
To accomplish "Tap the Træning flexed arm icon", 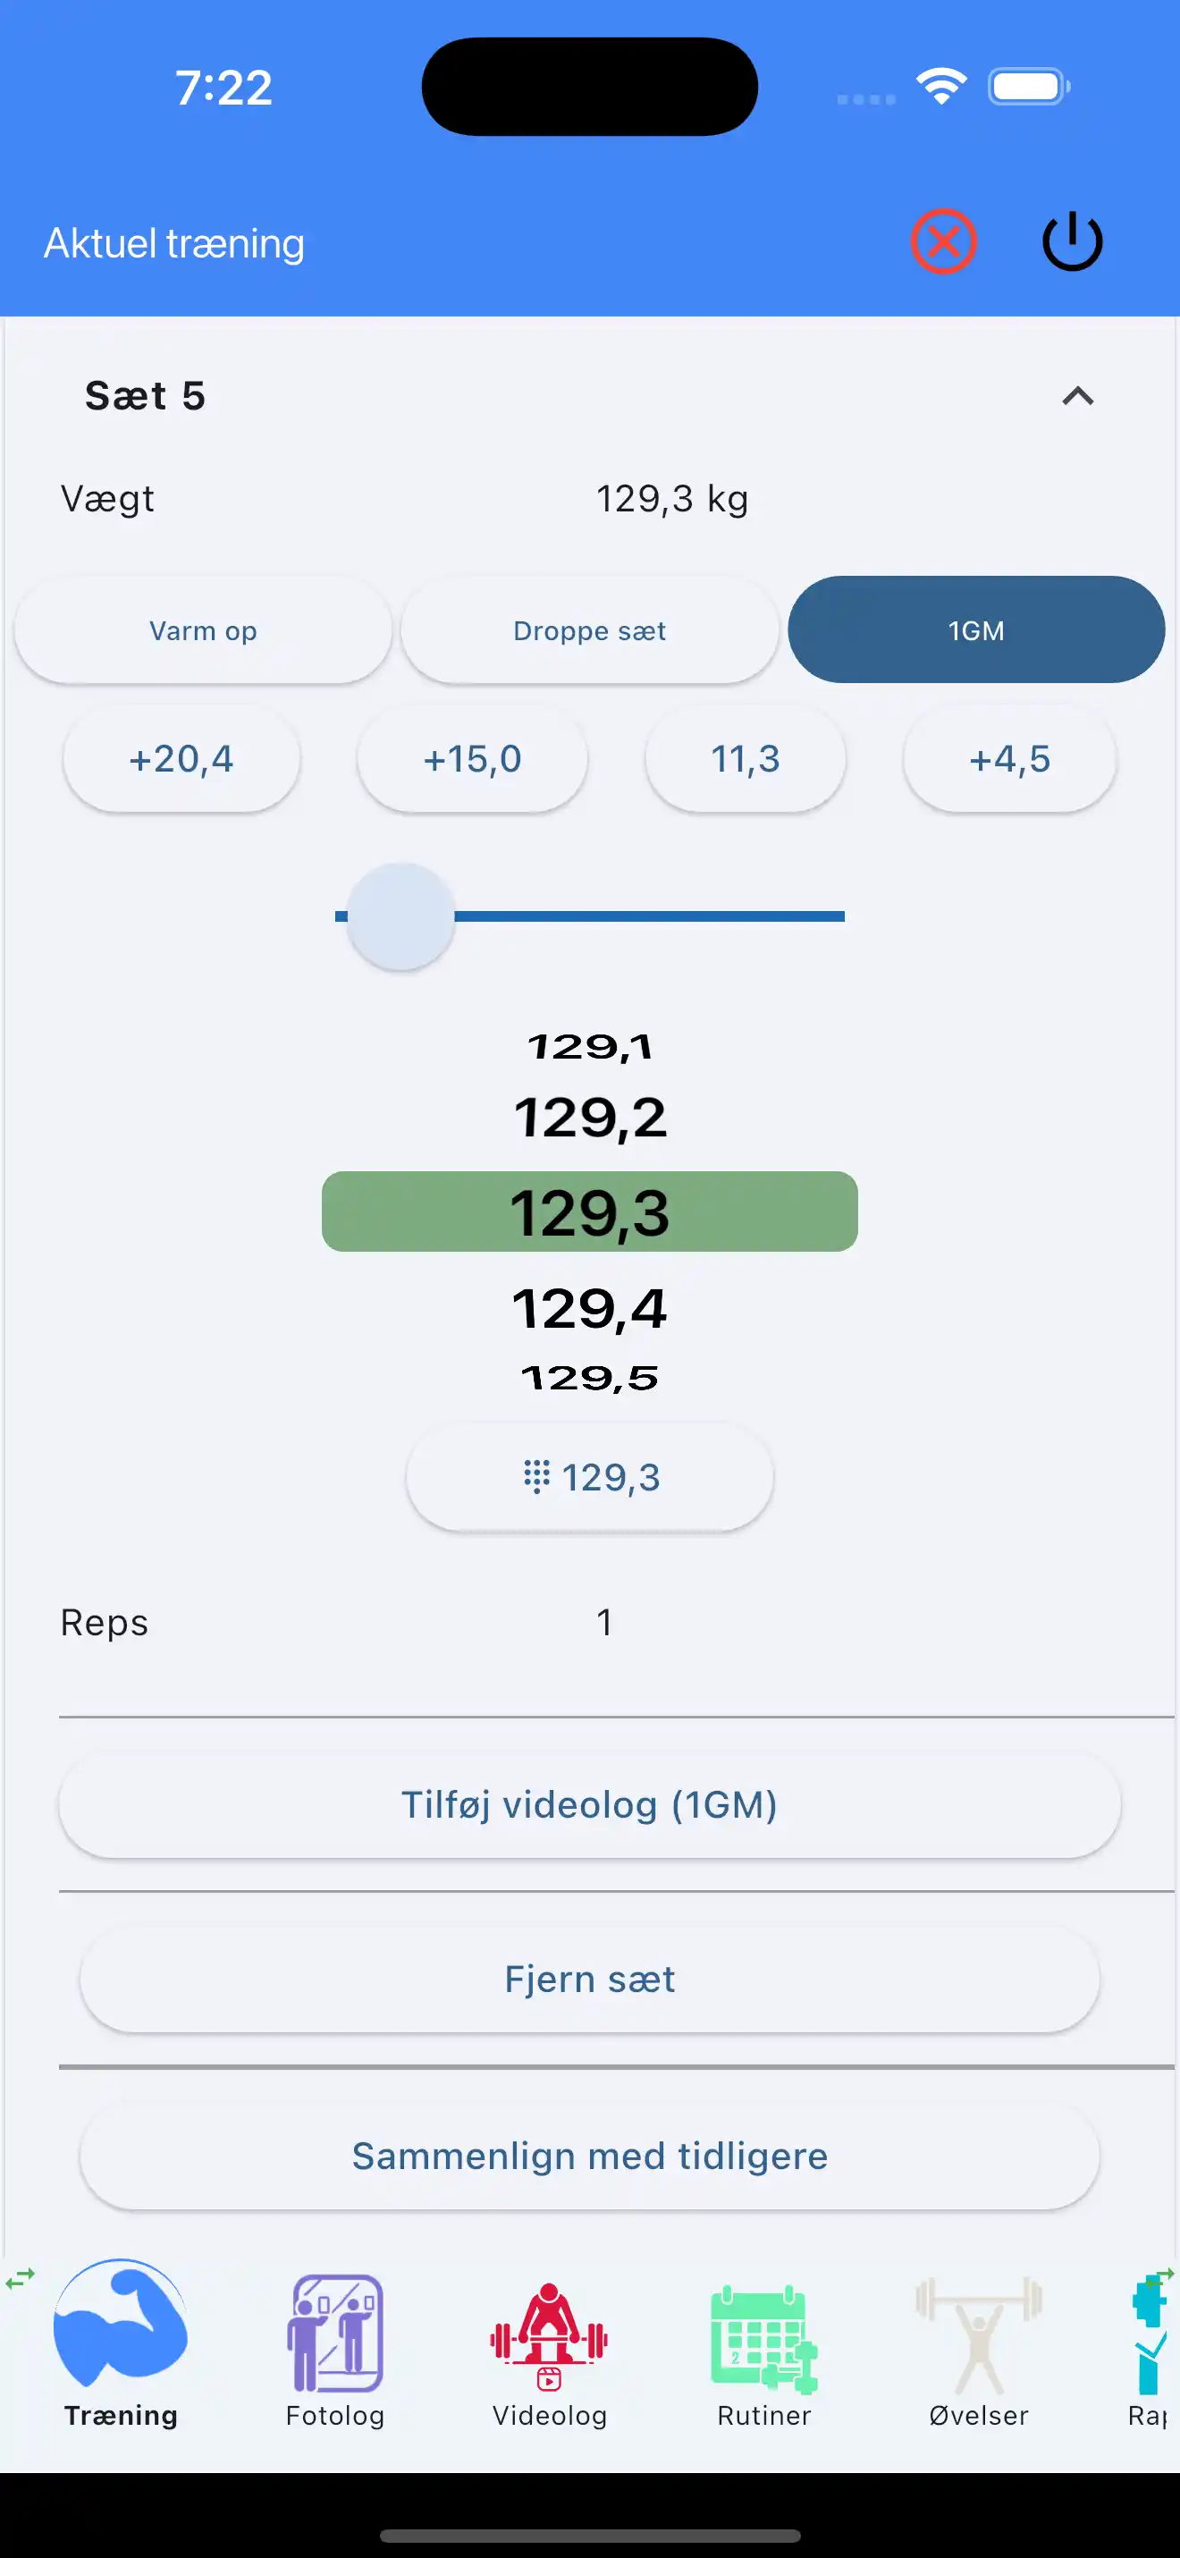I will pos(120,2326).
